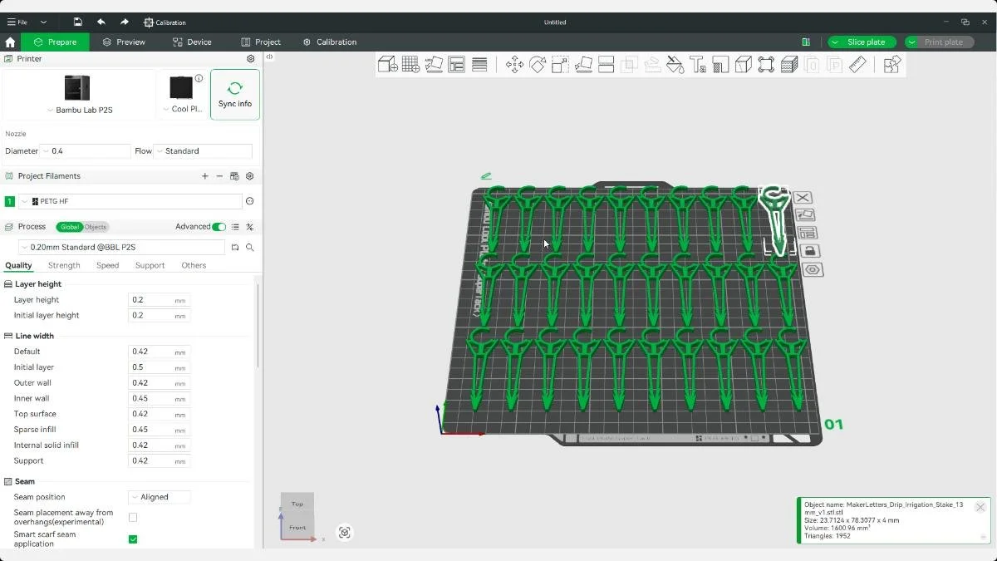This screenshot has height=561, width=997.
Task: Switch to the Device tab
Action: coord(192,42)
